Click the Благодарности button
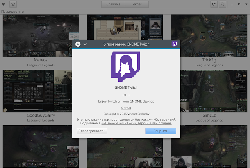Image resolution: width=250 pixels, height=168 pixels. click(x=92, y=131)
